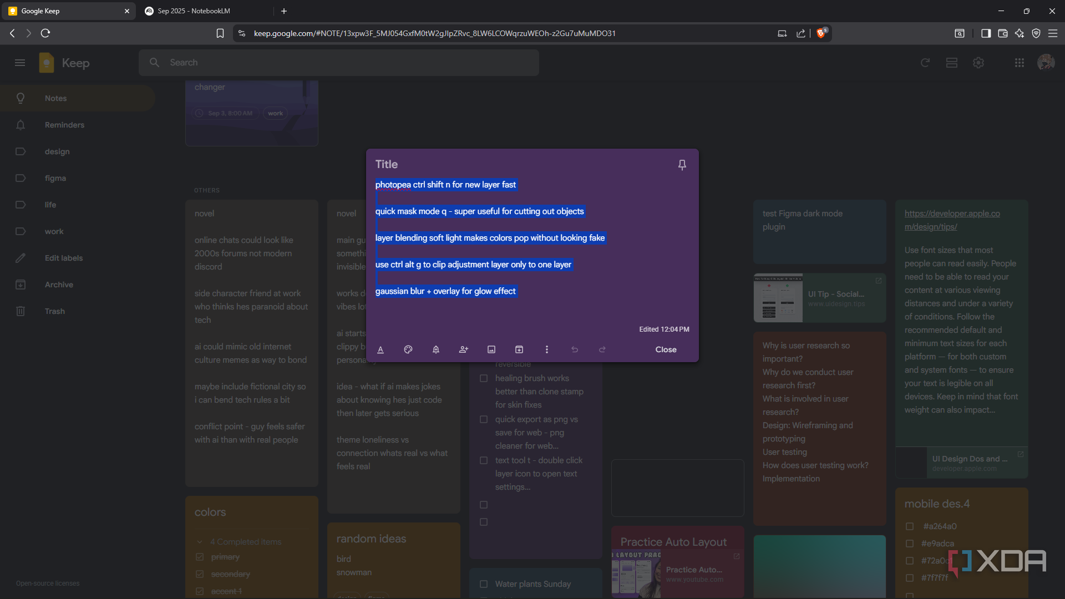This screenshot has height=599, width=1065.
Task: Check the healing brush works item
Action: point(484,378)
